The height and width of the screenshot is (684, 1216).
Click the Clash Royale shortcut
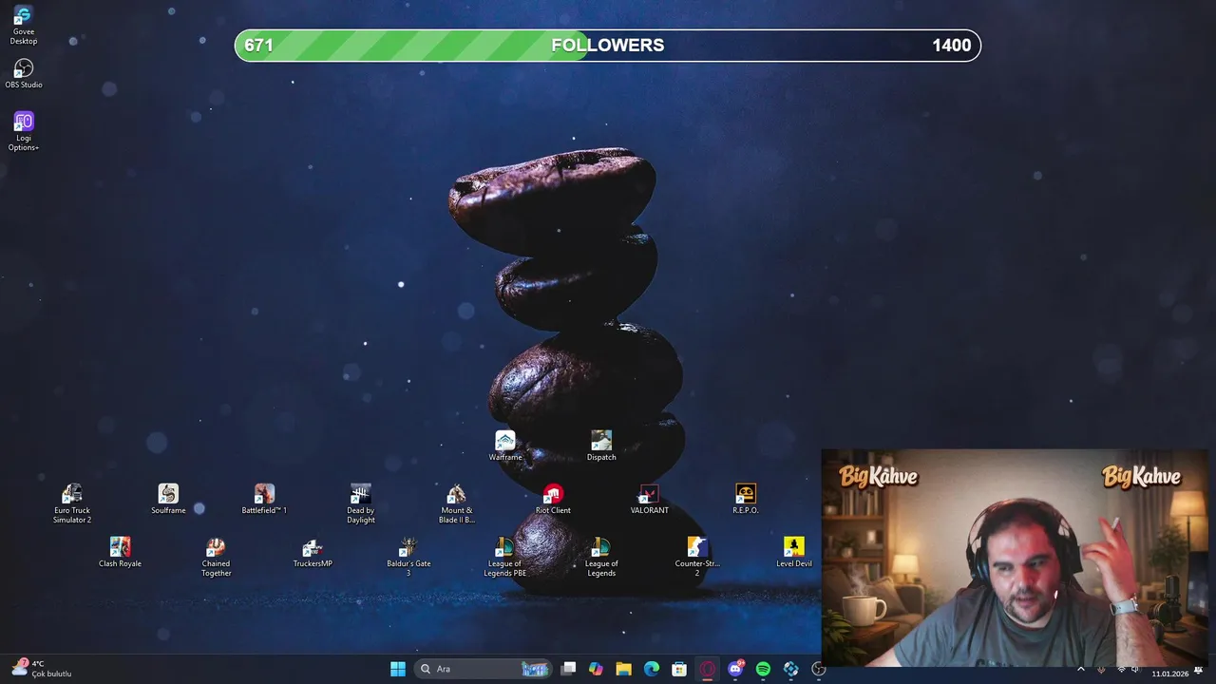120,553
